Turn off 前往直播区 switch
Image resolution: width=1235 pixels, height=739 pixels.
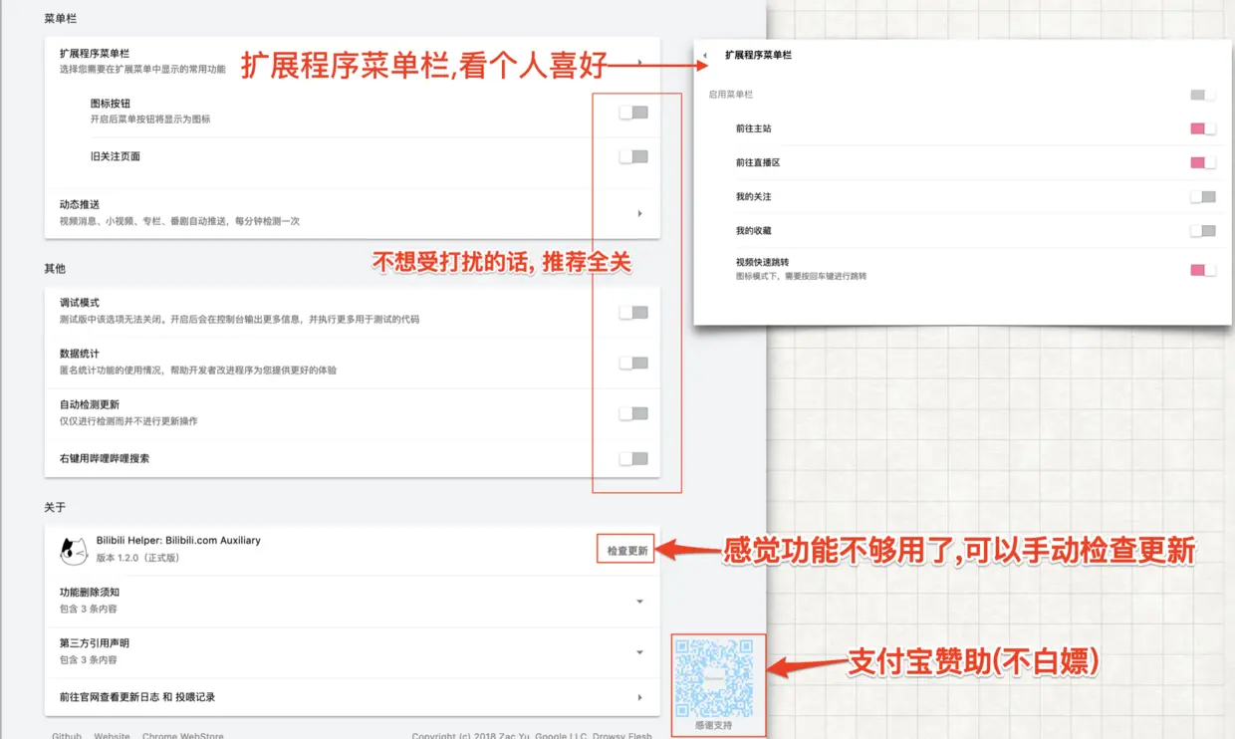(1203, 162)
